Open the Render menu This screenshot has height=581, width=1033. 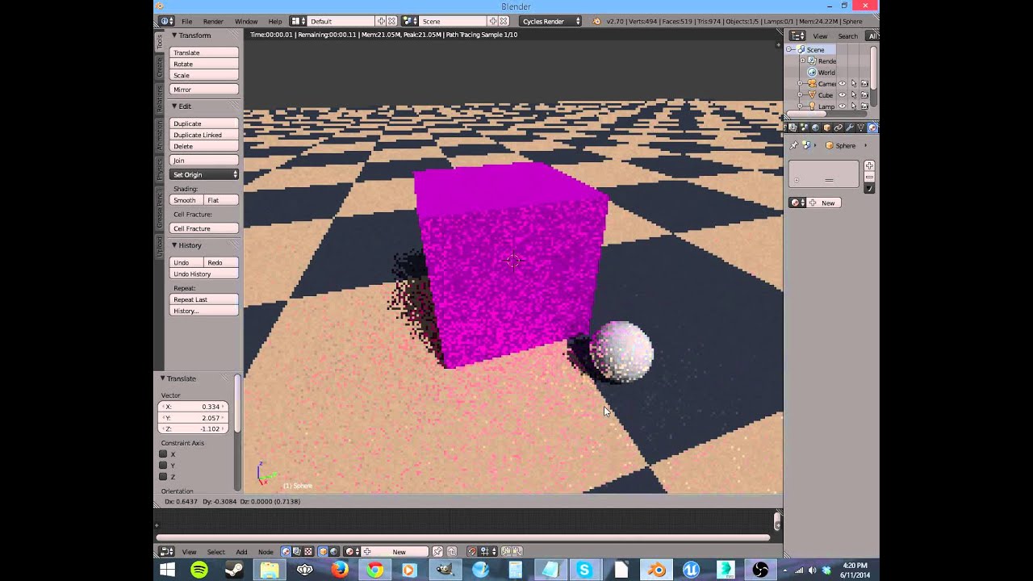(x=213, y=21)
